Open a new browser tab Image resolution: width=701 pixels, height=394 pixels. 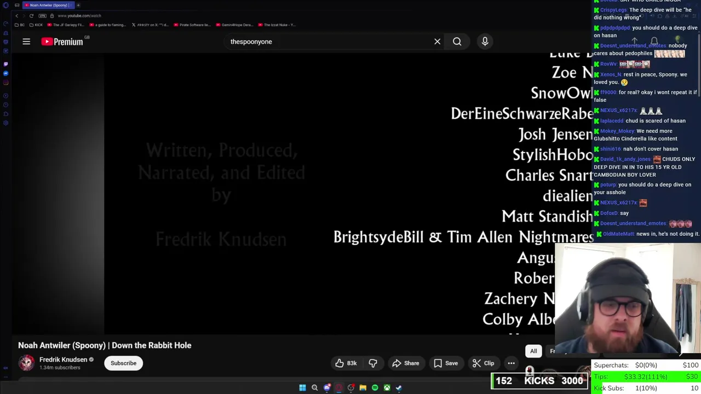click(78, 5)
